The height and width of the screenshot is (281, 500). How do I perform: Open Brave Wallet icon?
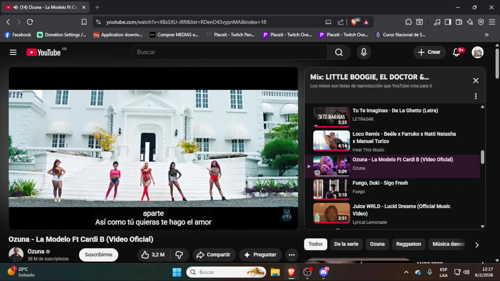pyautogui.click(x=459, y=22)
